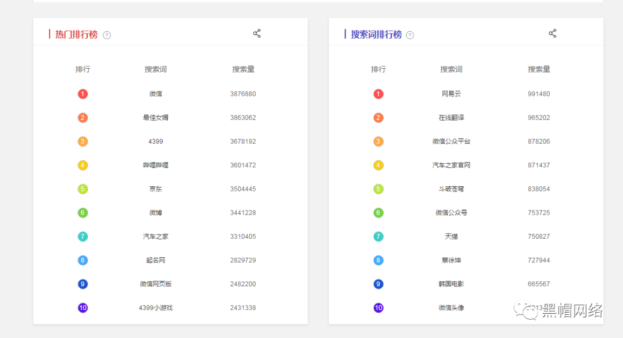Select the 热门排行榜 panel title
This screenshot has width=623, height=338.
coord(76,35)
